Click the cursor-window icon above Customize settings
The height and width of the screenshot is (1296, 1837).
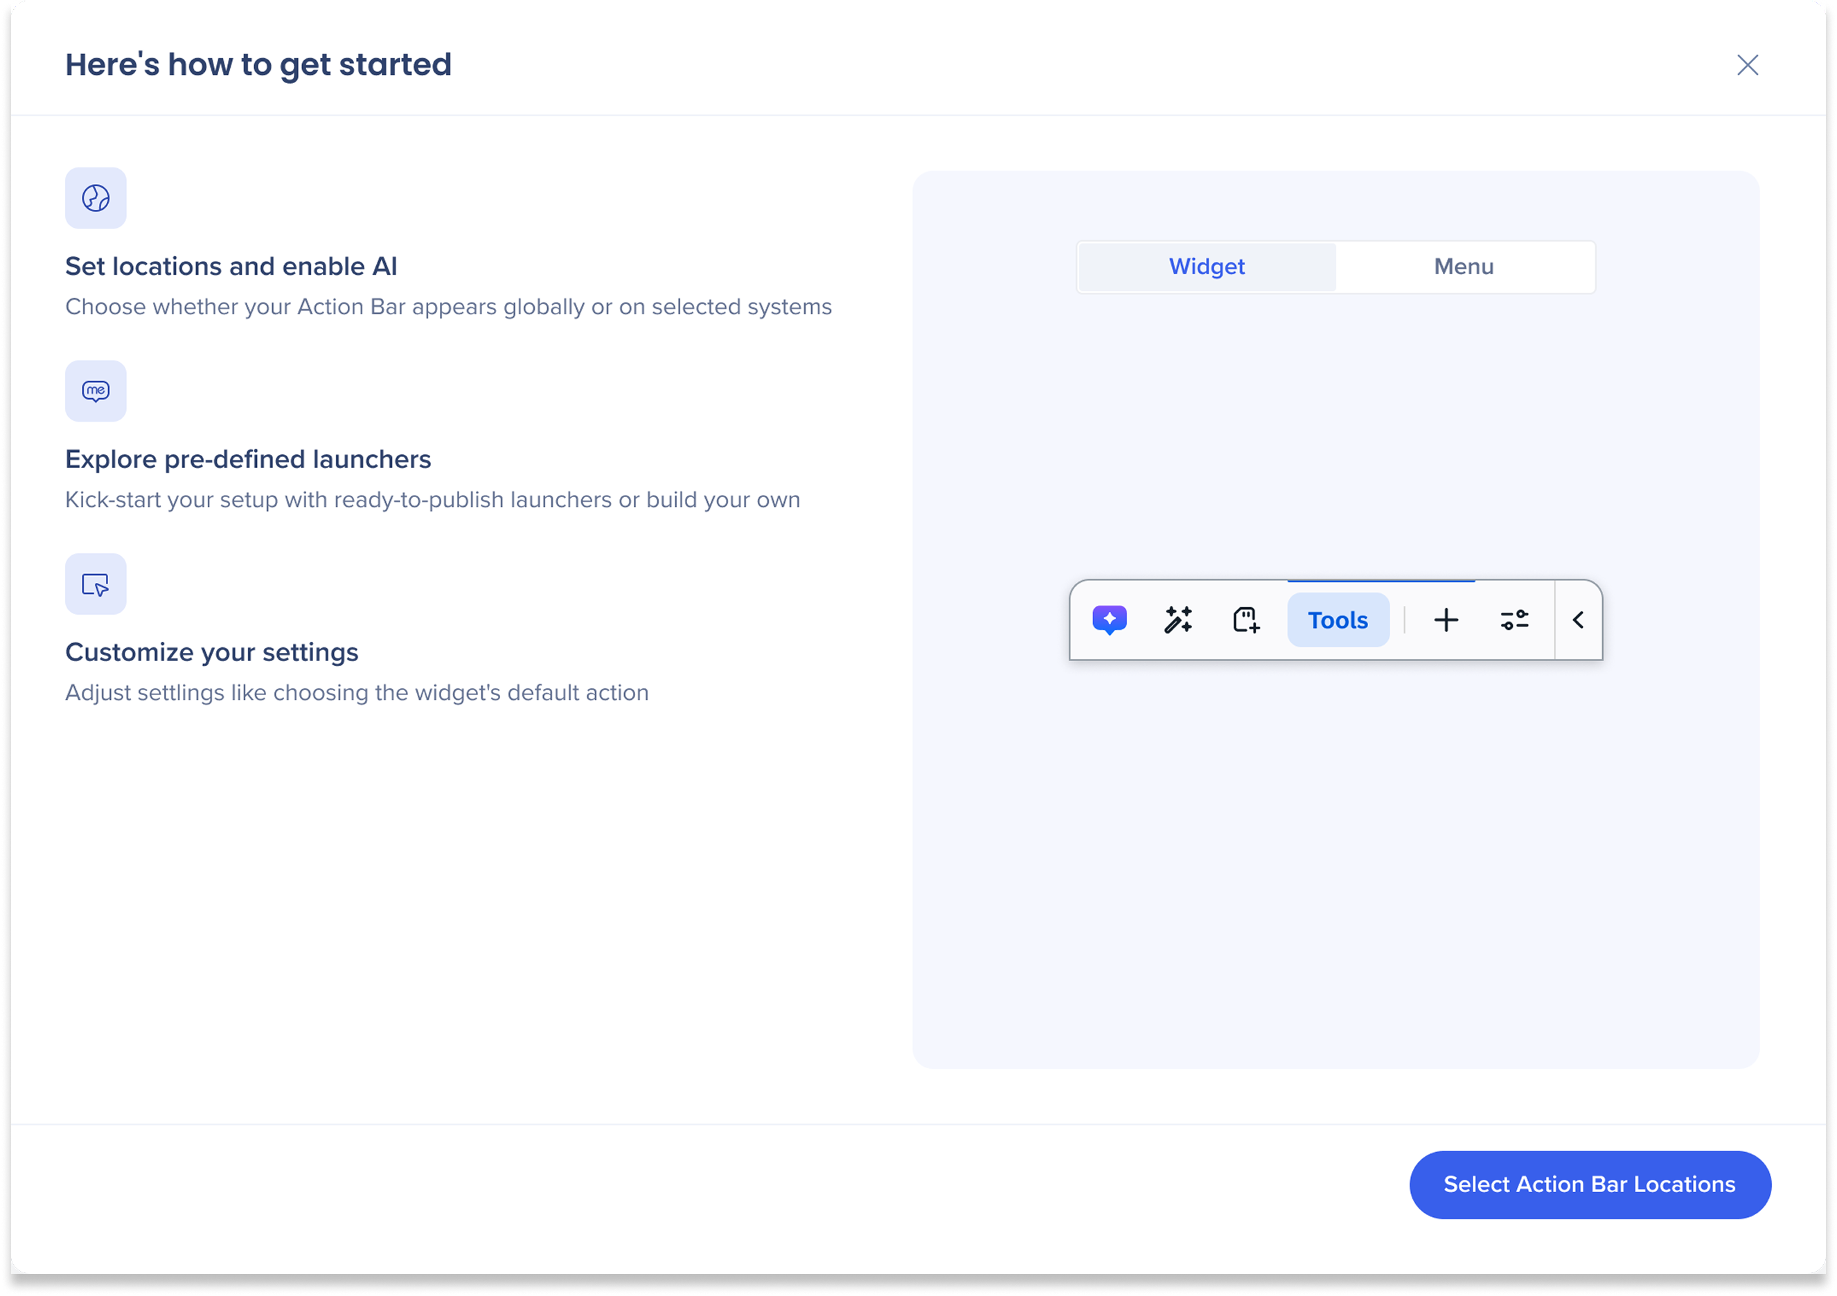pyautogui.click(x=96, y=584)
